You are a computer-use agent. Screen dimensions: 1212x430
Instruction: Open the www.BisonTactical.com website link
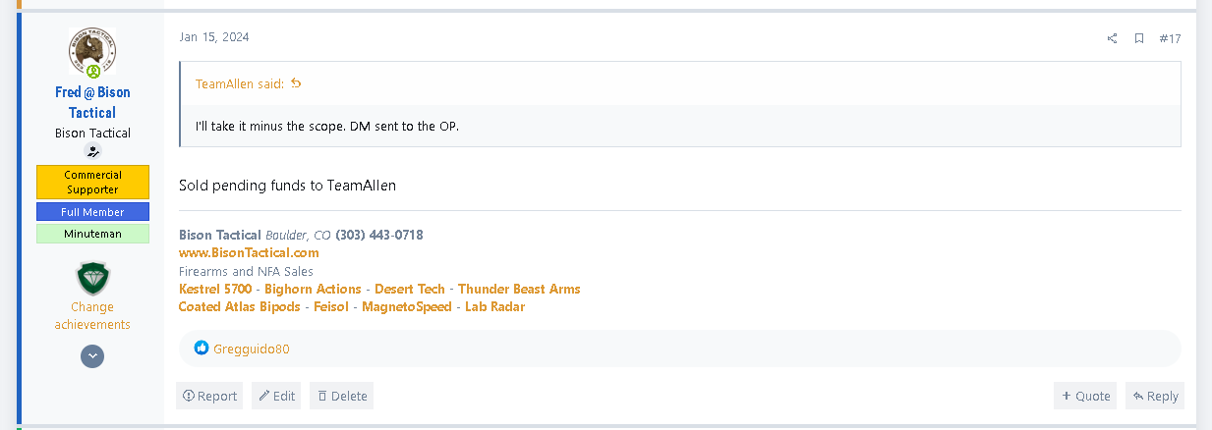coord(249,252)
